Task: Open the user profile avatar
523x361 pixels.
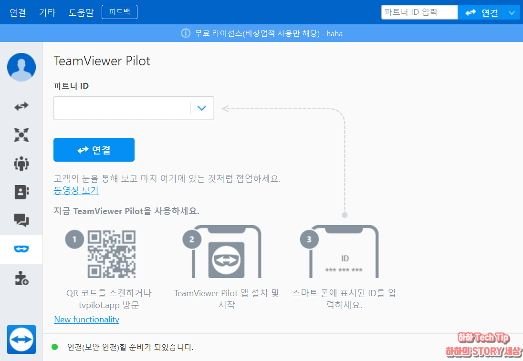Action: [21, 67]
